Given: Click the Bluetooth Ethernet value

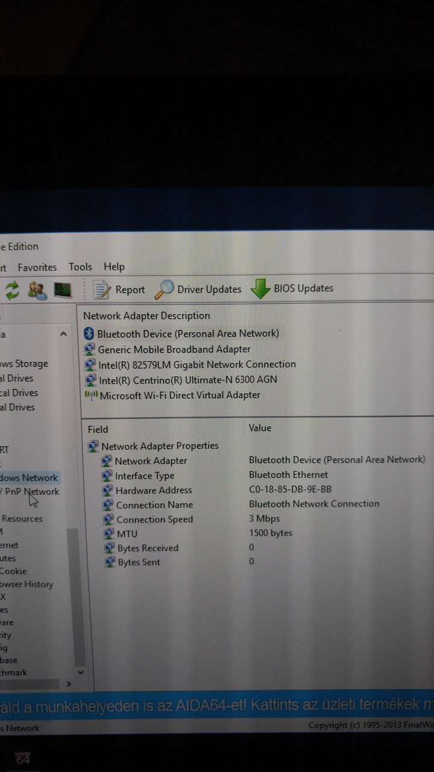Looking at the screenshot, I should 288,475.
